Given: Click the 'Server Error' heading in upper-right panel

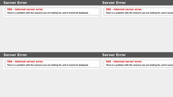Looking at the screenshot, I should coord(114,3).
